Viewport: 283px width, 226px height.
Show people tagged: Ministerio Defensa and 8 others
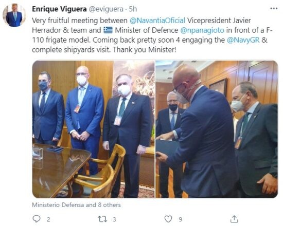[x=76, y=205]
